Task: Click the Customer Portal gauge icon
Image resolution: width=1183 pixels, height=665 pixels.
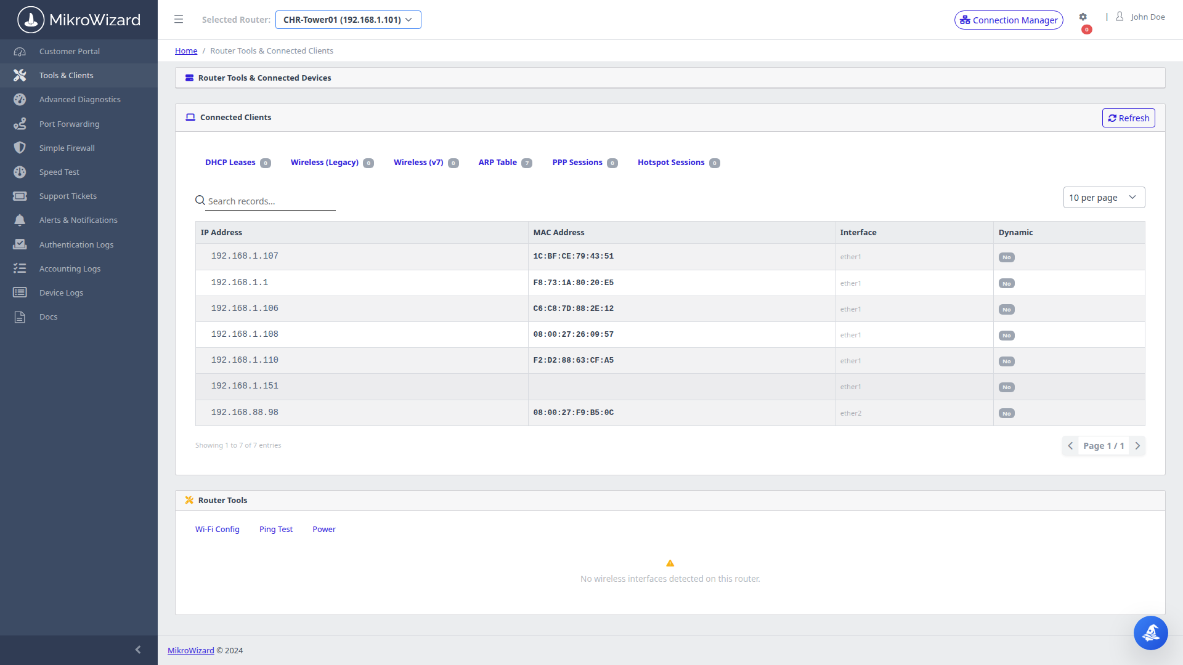Action: pos(20,52)
